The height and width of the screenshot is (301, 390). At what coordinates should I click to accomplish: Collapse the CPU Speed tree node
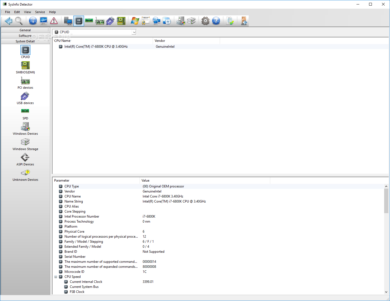tap(56, 277)
